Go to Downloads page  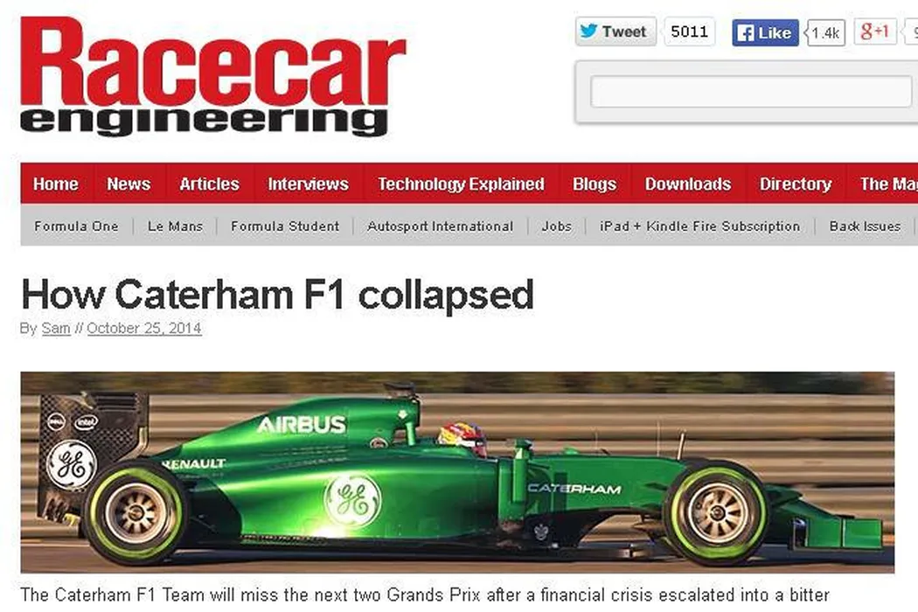pyautogui.click(x=688, y=184)
